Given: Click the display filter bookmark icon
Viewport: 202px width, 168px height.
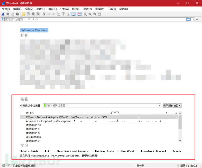Looking at the screenshot, I should tap(3, 19).
